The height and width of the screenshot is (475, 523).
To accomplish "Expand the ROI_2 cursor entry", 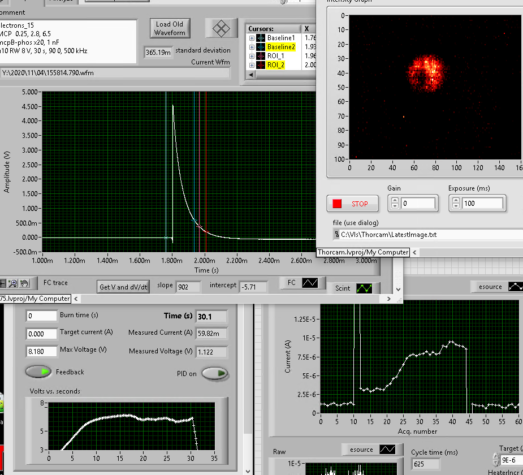I will pyautogui.click(x=252, y=65).
